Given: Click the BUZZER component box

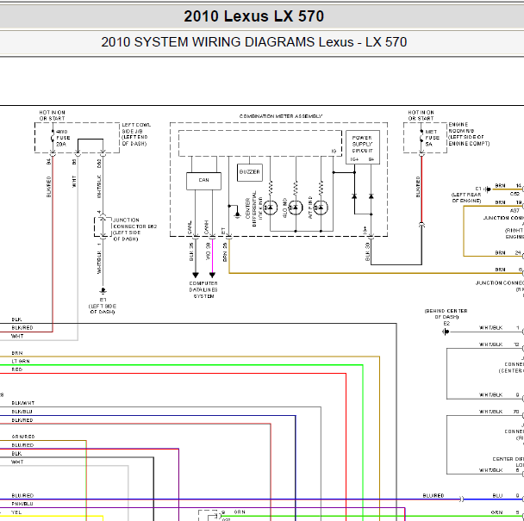Looking at the screenshot, I should click(x=250, y=172).
